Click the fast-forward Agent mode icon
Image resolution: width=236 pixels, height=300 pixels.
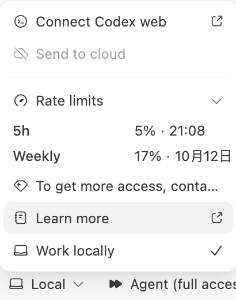coord(116,284)
